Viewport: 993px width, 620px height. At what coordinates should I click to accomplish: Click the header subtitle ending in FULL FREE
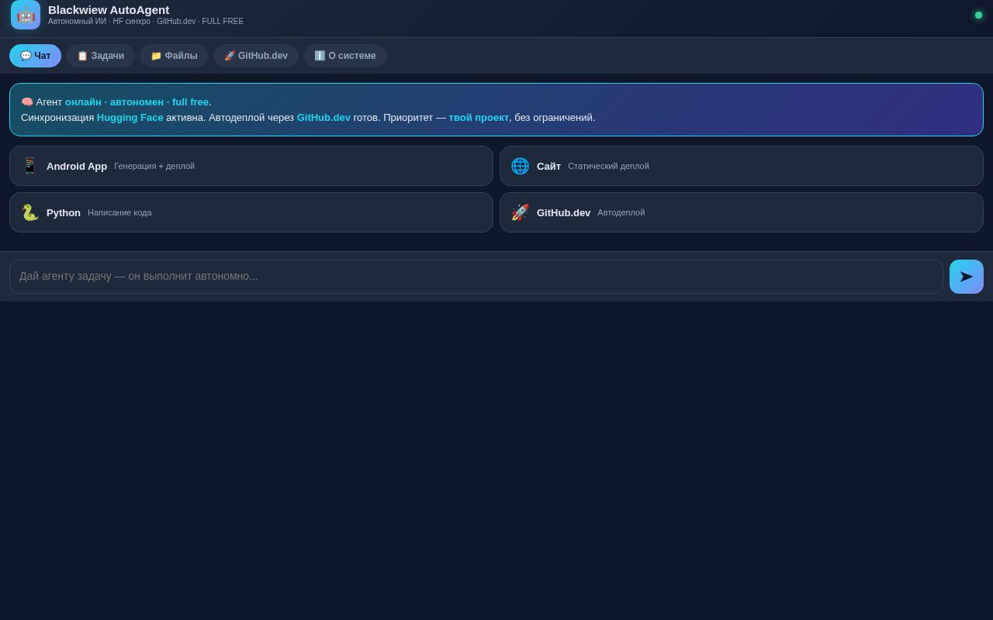coord(146,22)
